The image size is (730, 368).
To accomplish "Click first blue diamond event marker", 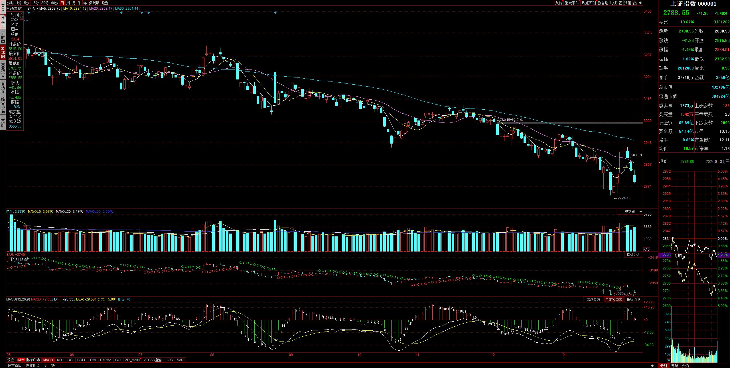I will 29,13.
